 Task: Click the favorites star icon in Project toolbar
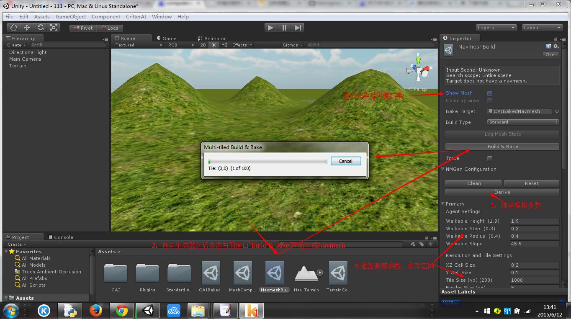coord(430,244)
